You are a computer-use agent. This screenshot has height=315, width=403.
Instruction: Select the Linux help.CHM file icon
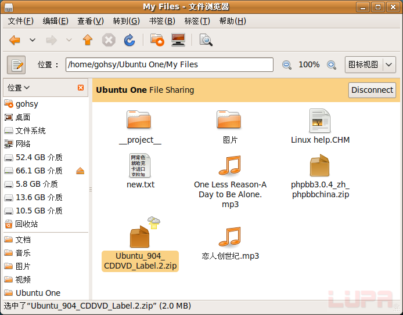point(320,121)
